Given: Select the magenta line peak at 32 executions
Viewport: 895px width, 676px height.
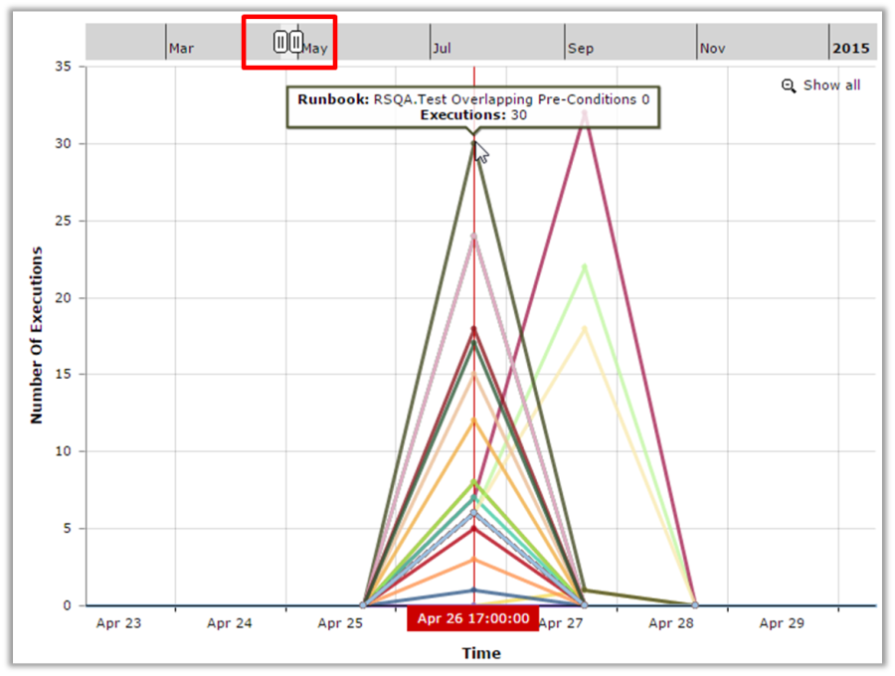Looking at the screenshot, I should (585, 113).
